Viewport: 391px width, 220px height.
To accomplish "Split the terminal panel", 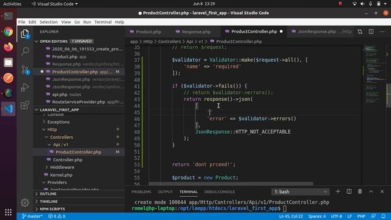I will coord(349,191).
